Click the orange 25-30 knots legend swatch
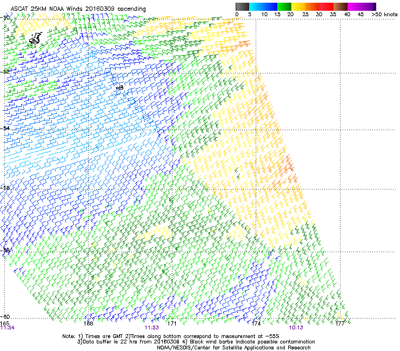This screenshot has width=400, height=351. click(312, 6)
